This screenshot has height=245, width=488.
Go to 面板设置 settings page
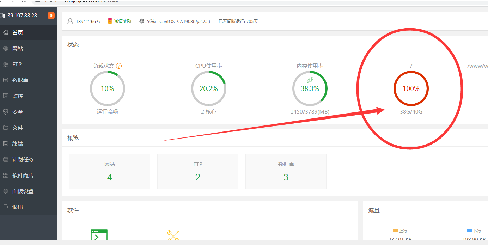23,191
